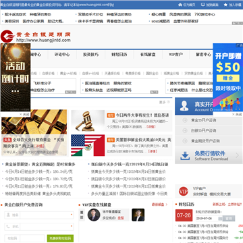Open article 今日两件大事将发生

point(142,115)
